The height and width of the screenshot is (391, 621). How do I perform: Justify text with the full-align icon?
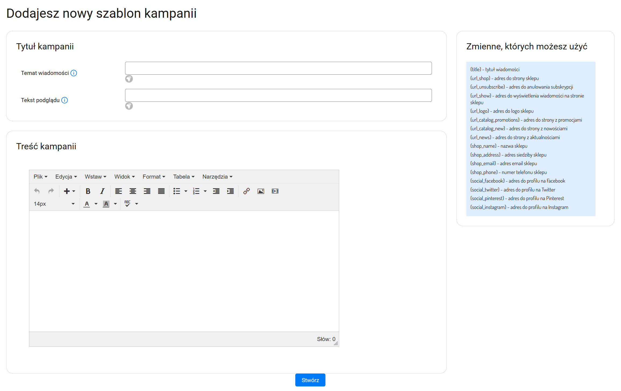point(161,191)
